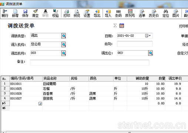Click the 保存 save icon in toolbar
The height and width of the screenshot is (133, 188).
(25, 13)
